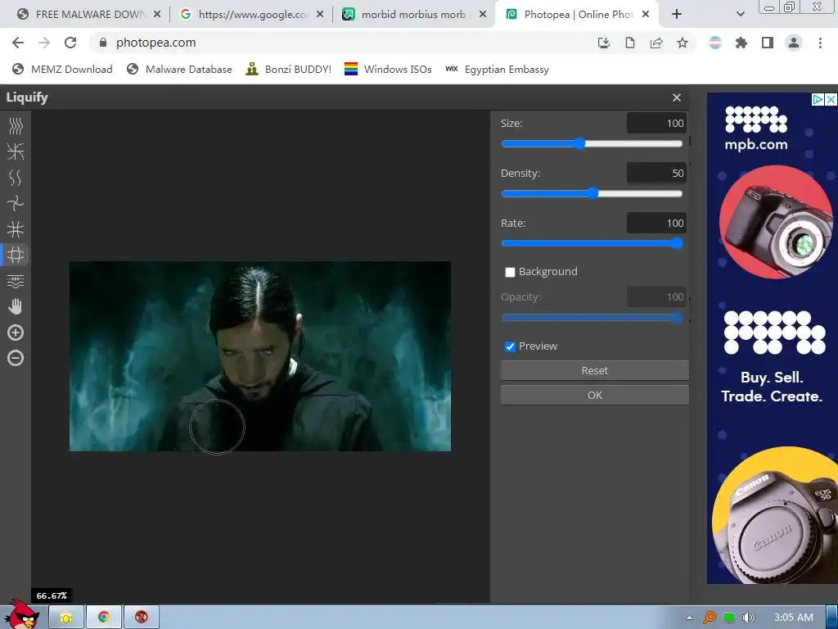Select the Hand pan tool
Viewport: 838px width, 629px height.
click(x=16, y=306)
